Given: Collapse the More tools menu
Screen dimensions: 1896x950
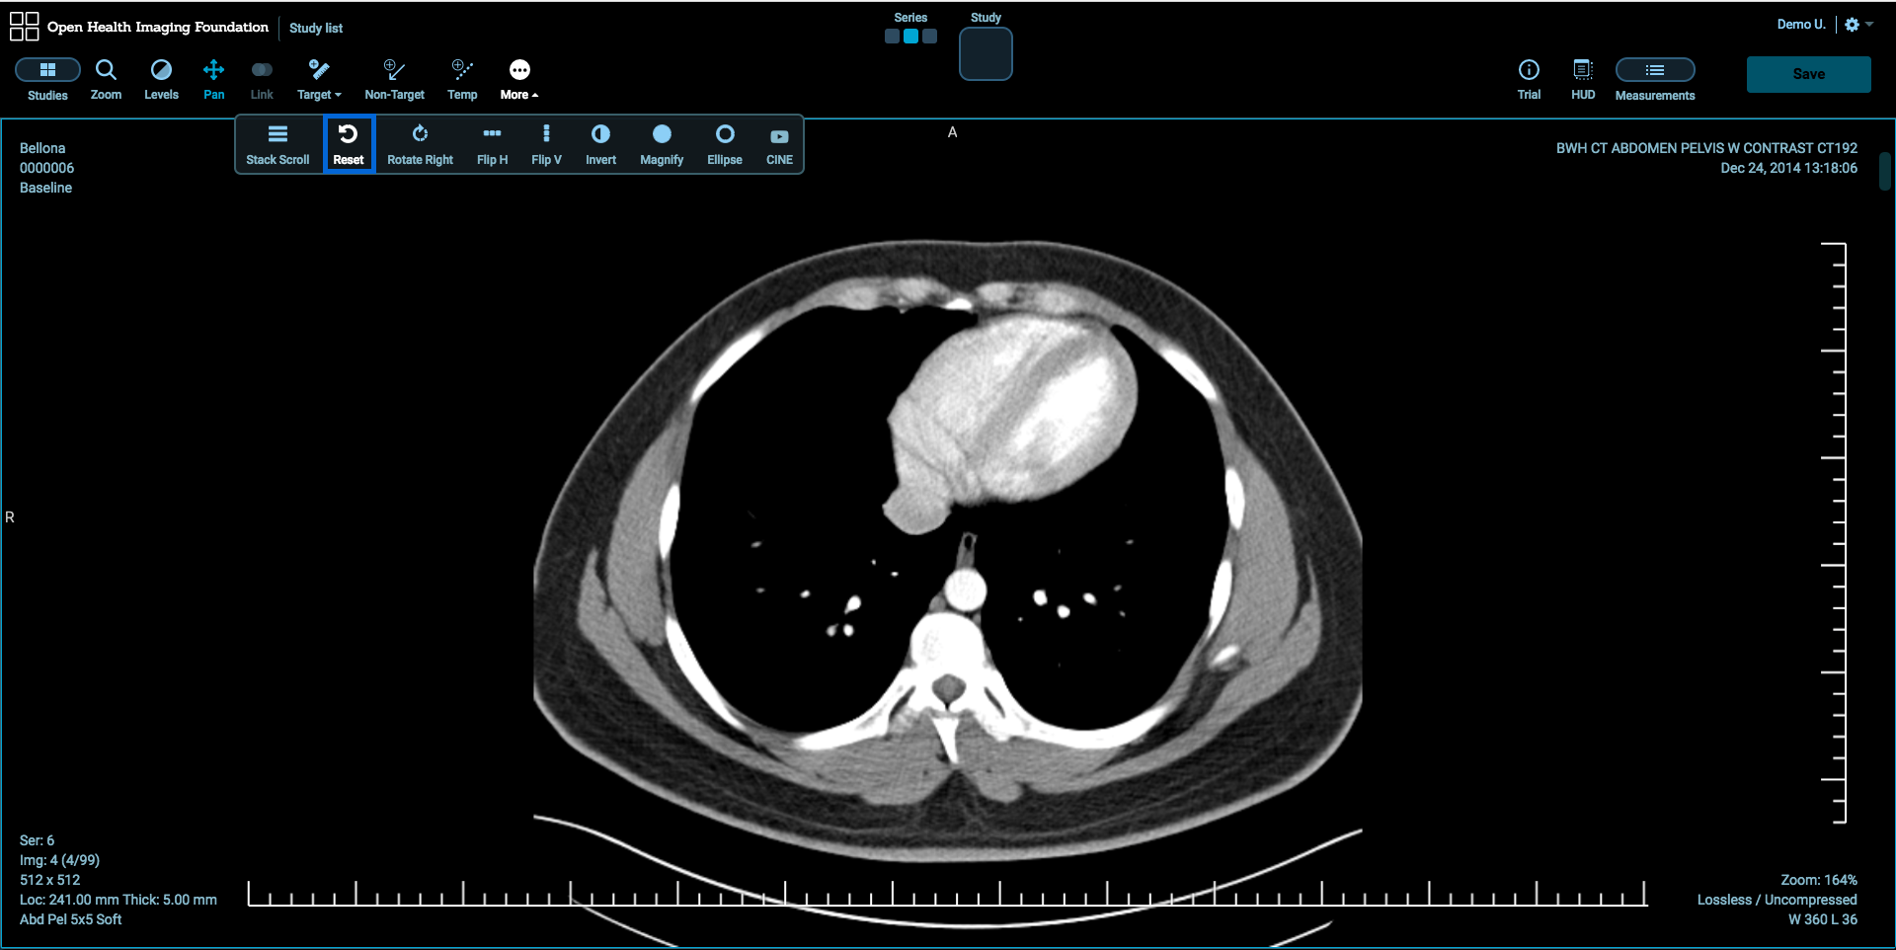Looking at the screenshot, I should click(x=519, y=79).
